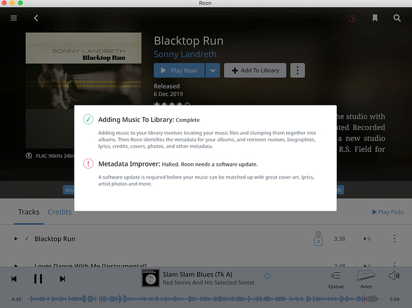The height and width of the screenshot is (308, 412).
Task: Open the bookmarks icon
Action: pyautogui.click(x=375, y=18)
